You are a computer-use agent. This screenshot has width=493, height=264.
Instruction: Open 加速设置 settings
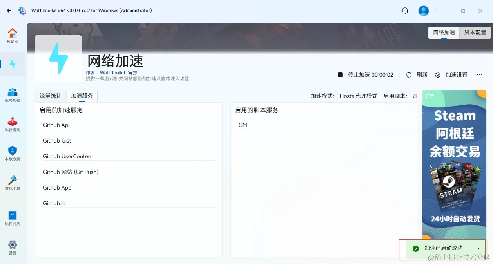(x=451, y=75)
